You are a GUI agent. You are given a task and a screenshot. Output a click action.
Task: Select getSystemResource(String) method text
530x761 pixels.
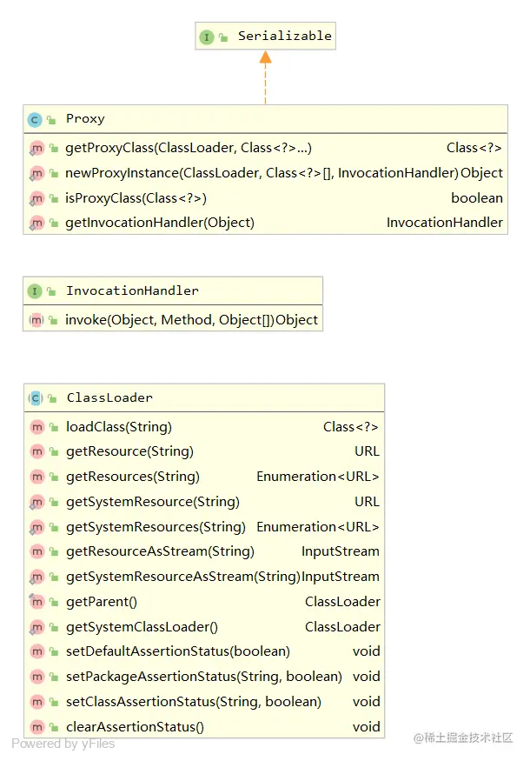(153, 503)
